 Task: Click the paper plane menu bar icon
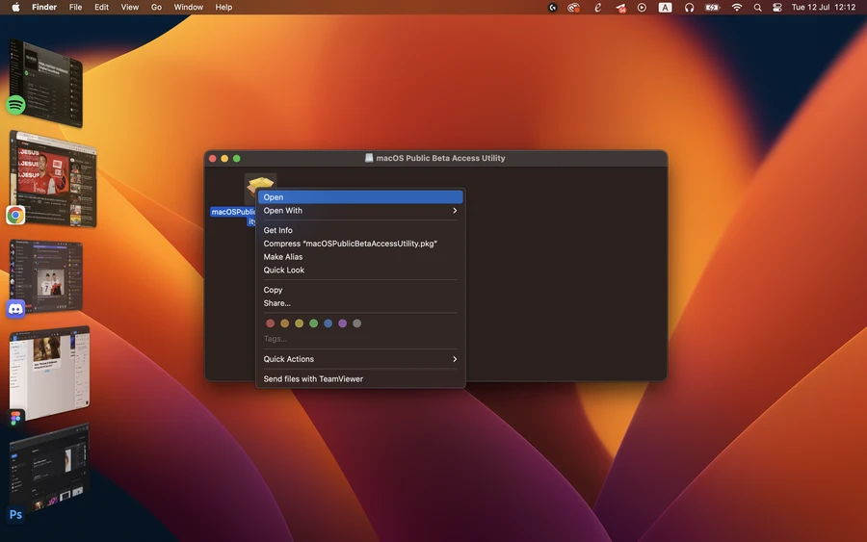(621, 7)
